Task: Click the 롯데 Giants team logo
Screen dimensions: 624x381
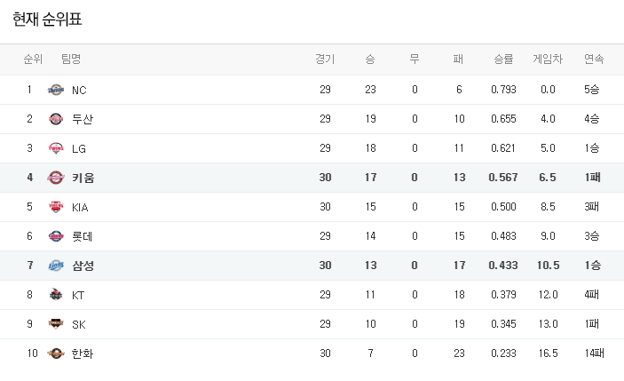Action: [56, 236]
